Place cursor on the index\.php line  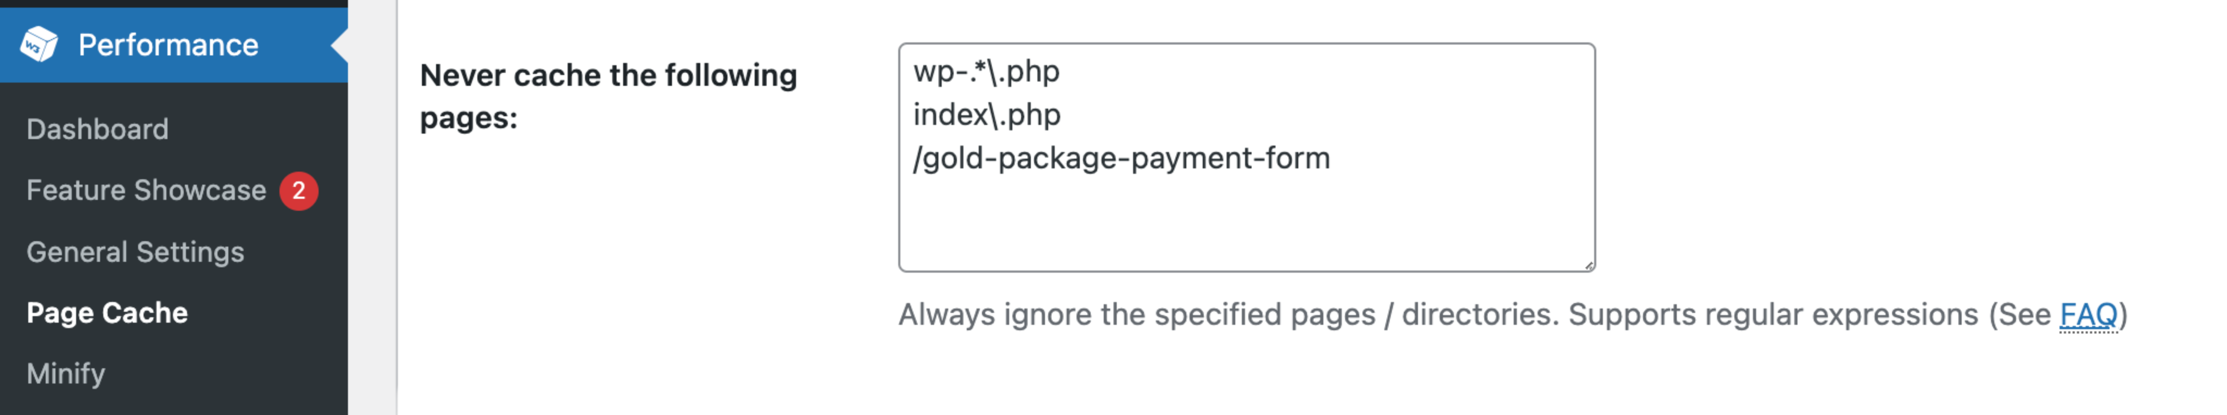(986, 115)
